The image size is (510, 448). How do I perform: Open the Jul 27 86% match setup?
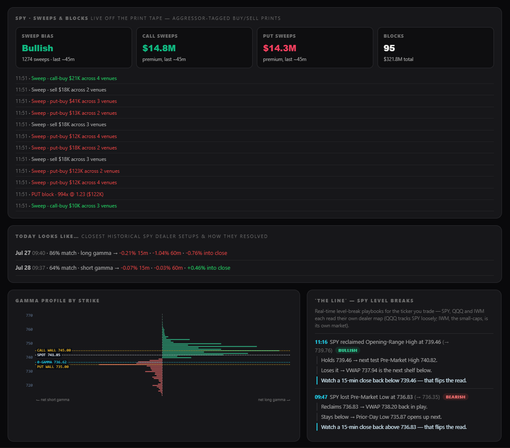point(255,253)
